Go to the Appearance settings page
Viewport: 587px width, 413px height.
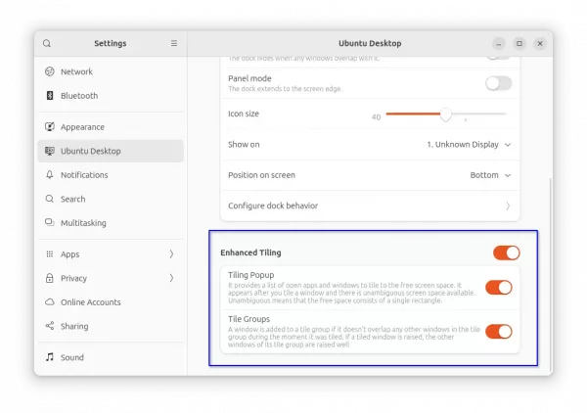(x=111, y=127)
